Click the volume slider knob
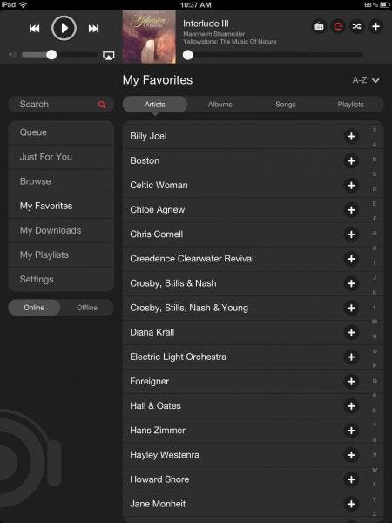 (51, 55)
